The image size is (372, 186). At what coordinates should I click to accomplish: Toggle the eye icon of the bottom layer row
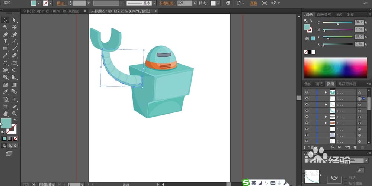307,141
